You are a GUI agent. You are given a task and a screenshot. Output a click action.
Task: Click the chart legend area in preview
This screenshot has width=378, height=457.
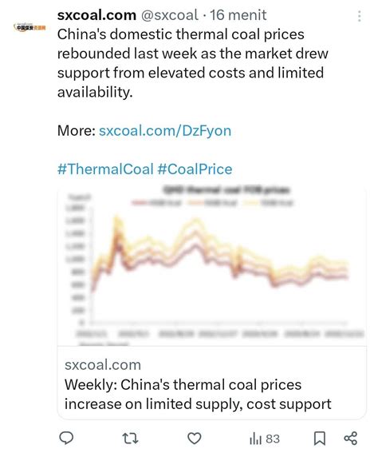212,203
